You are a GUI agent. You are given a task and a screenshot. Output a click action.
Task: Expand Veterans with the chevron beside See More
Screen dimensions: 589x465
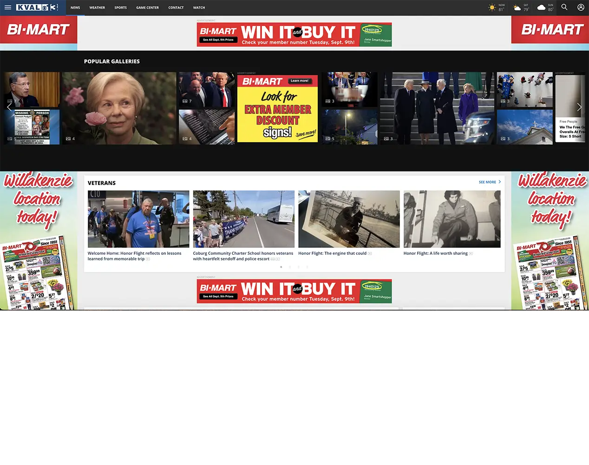coord(500,182)
